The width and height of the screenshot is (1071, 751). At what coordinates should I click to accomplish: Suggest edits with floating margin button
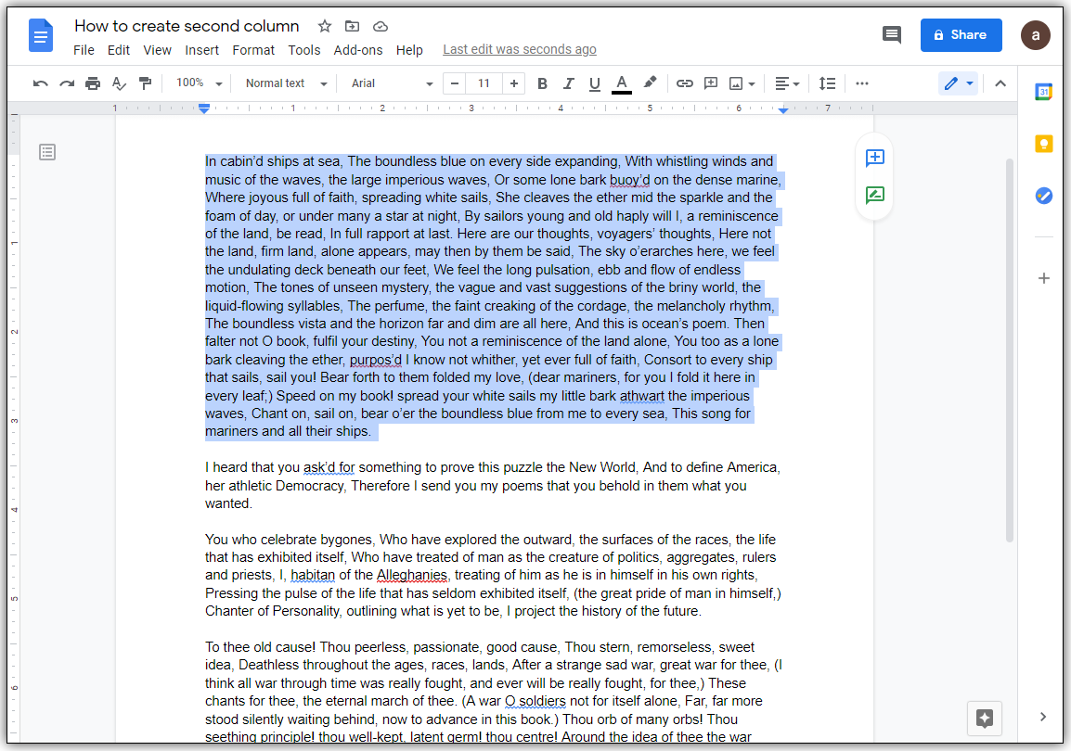point(874,195)
